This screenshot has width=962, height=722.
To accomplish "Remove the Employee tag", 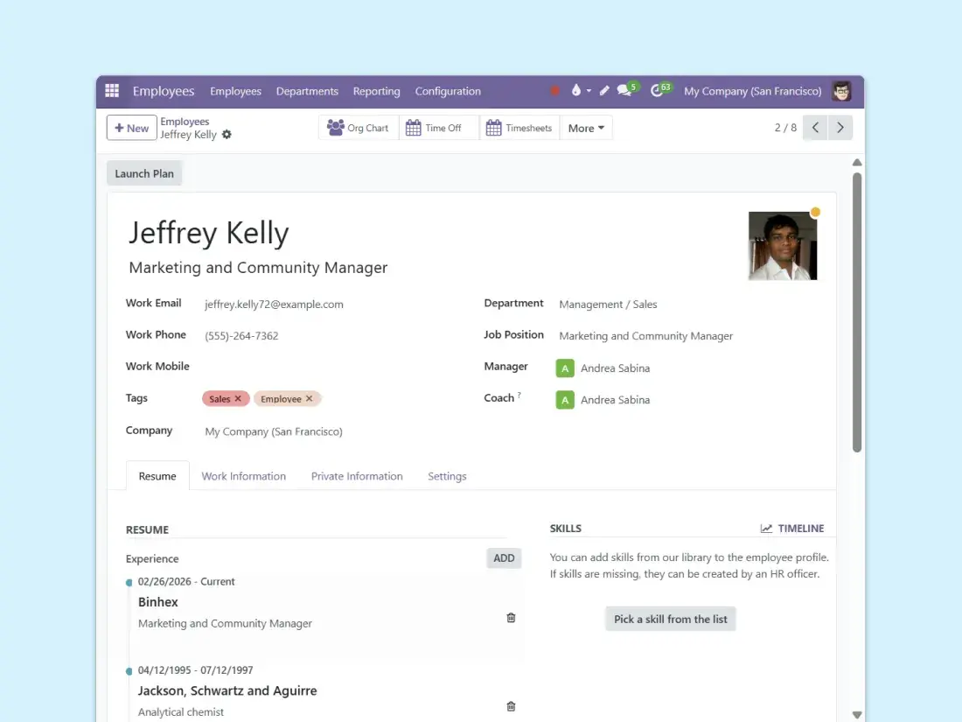I will coord(310,399).
